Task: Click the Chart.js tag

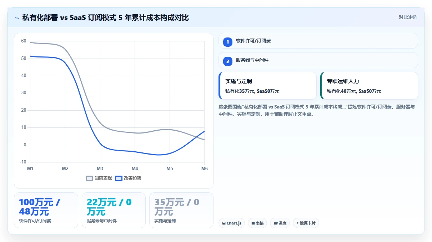Action: click(x=231, y=223)
